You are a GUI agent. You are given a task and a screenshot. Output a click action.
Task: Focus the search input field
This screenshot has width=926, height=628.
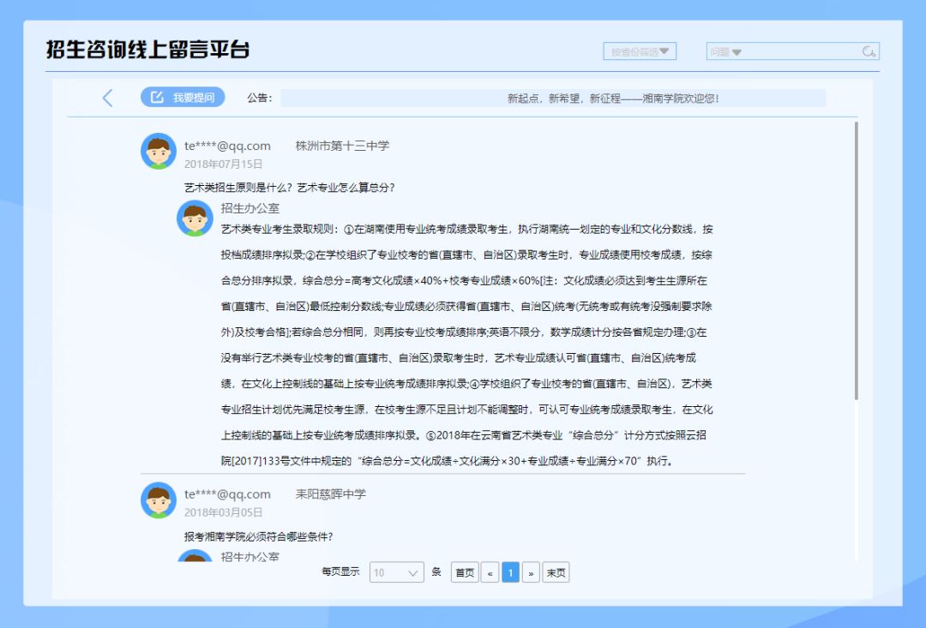(x=800, y=51)
